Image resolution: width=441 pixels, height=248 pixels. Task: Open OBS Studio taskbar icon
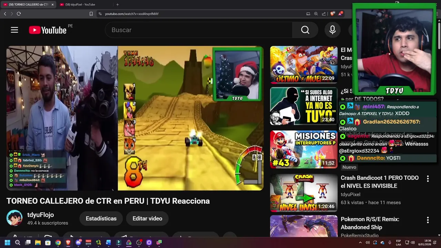point(139,242)
